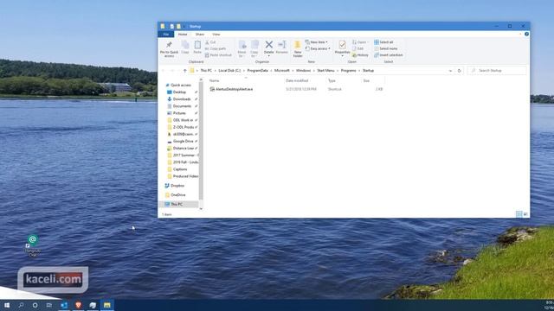554x311 pixels.
Task: Click File Explorer icon on taskbar
Action: (106, 305)
